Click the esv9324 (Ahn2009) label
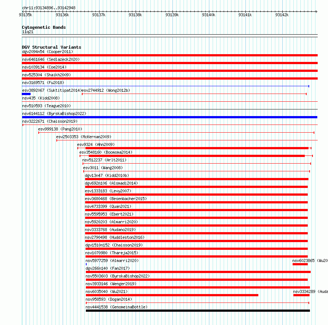The height and width of the screenshot is (325, 328). (x=96, y=144)
